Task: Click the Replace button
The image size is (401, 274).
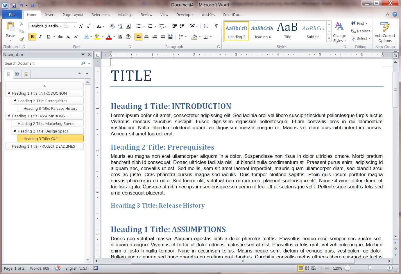Action: 361,31
